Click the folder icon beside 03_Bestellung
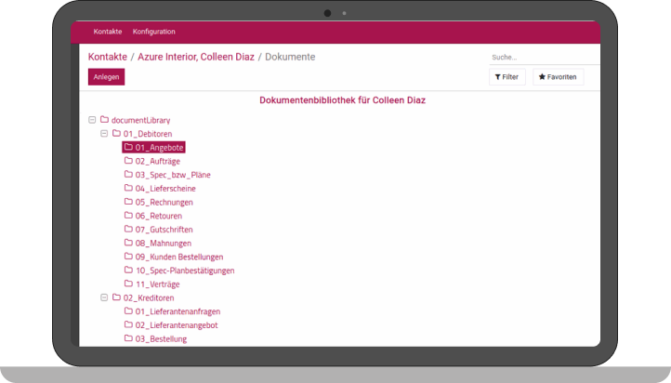The height and width of the screenshot is (383, 671). [128, 338]
